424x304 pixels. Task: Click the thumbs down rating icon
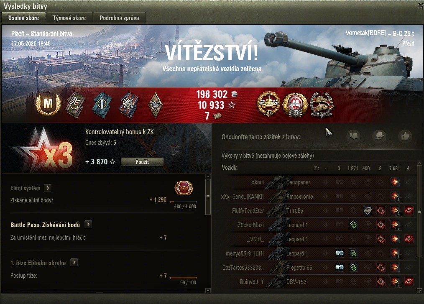coord(353,136)
